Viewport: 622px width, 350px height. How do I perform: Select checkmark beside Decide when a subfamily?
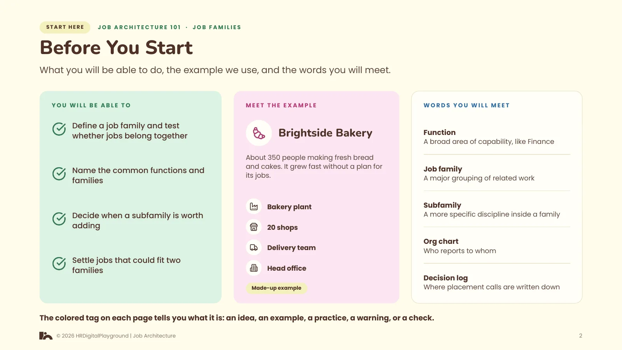pos(59,219)
